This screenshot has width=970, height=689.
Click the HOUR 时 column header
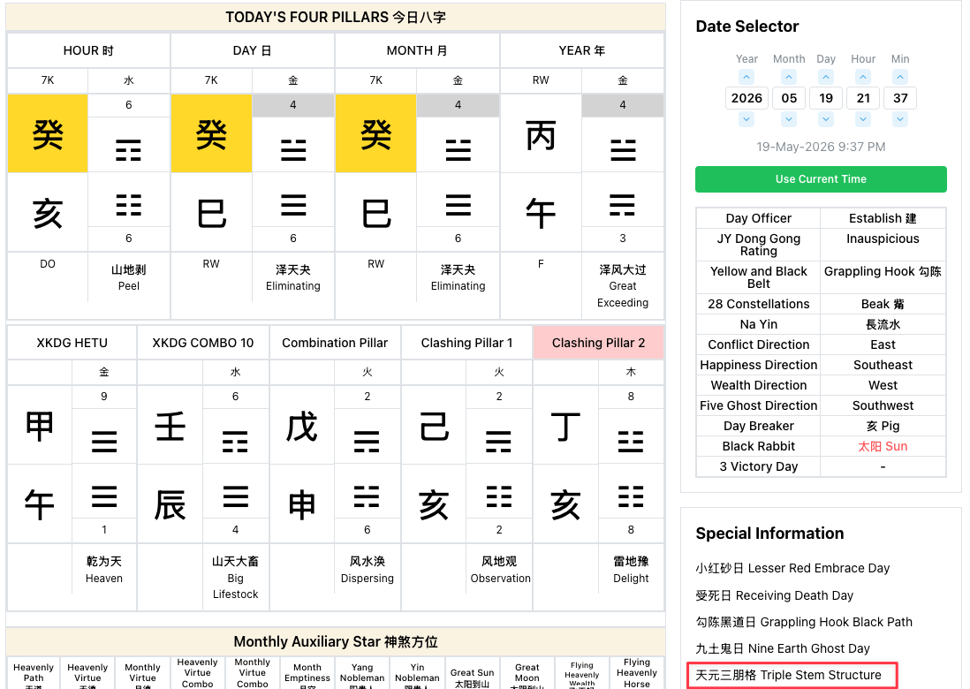(x=88, y=50)
